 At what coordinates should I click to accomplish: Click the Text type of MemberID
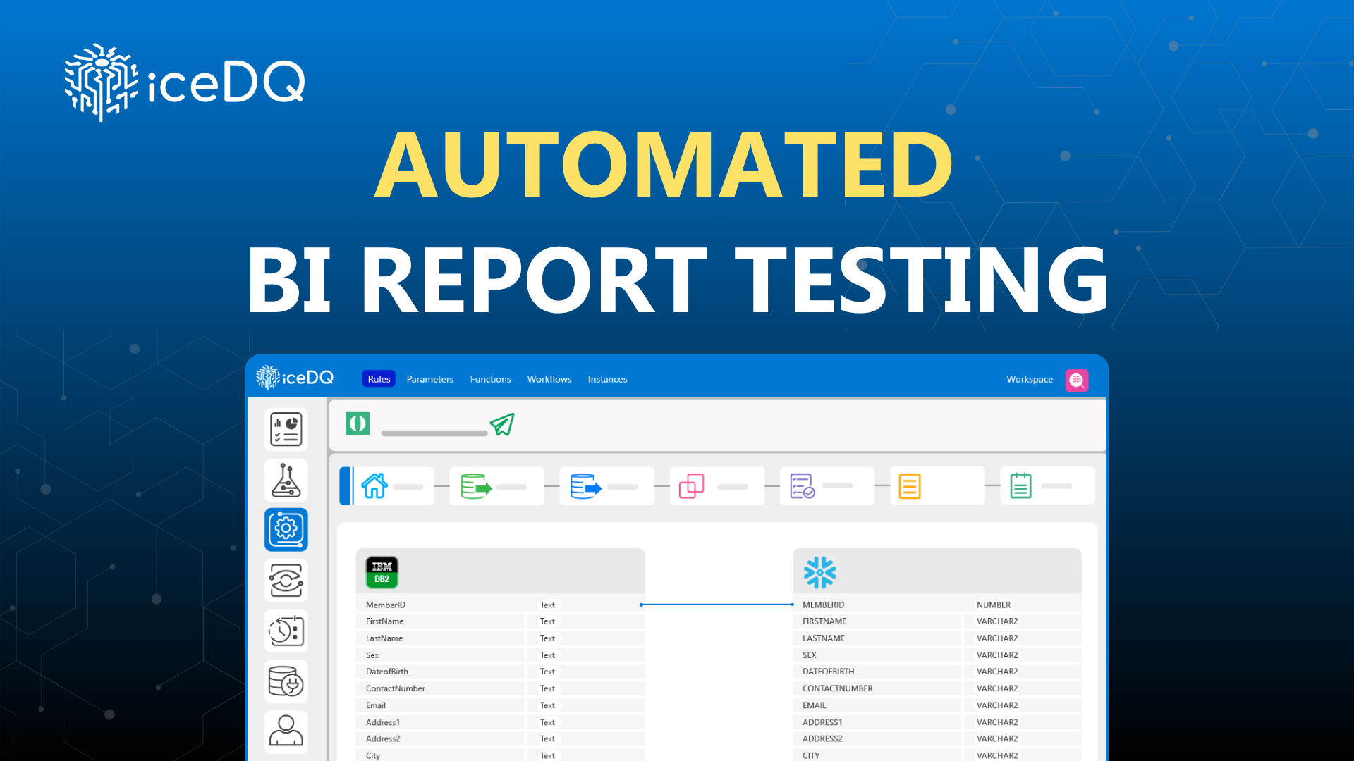[547, 605]
